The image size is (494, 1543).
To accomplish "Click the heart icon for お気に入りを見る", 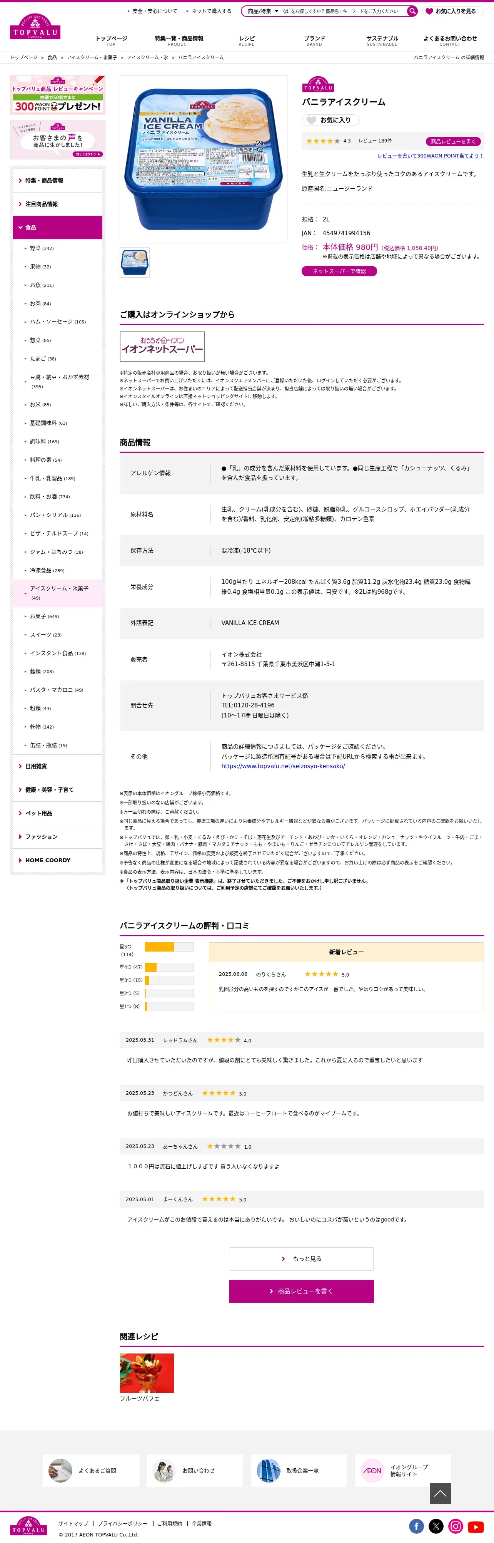I will pyautogui.click(x=429, y=11).
